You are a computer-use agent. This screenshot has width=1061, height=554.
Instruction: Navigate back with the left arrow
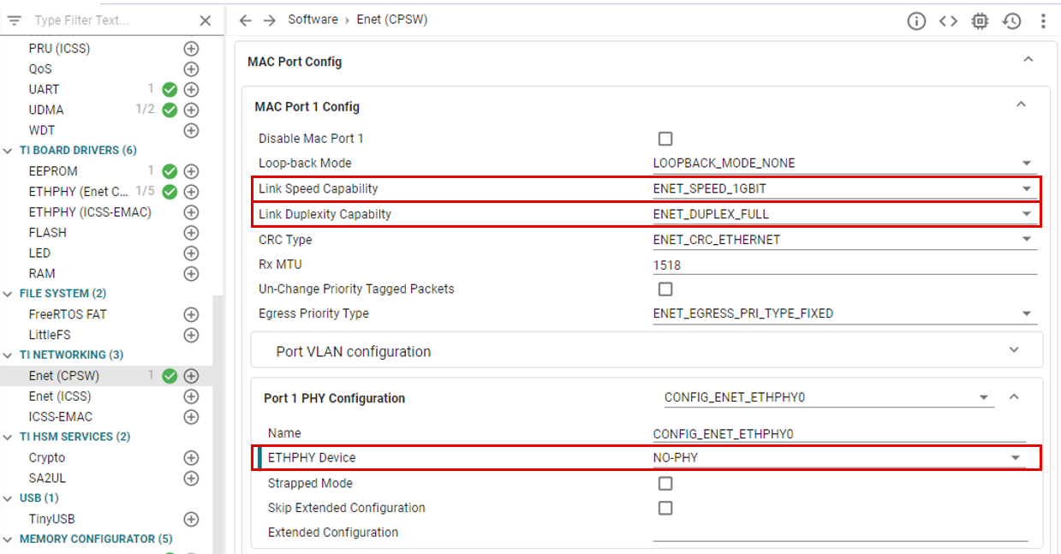[246, 21]
